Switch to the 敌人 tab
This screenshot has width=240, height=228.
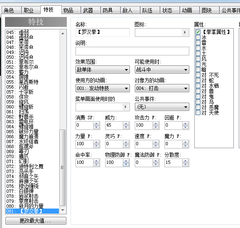pyautogui.click(x=130, y=10)
